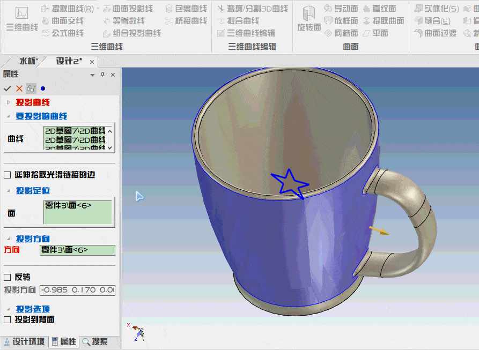Start the 实体化(S) solidify command
Image resolution: width=479 pixels, height=350 pixels.
pos(441,8)
